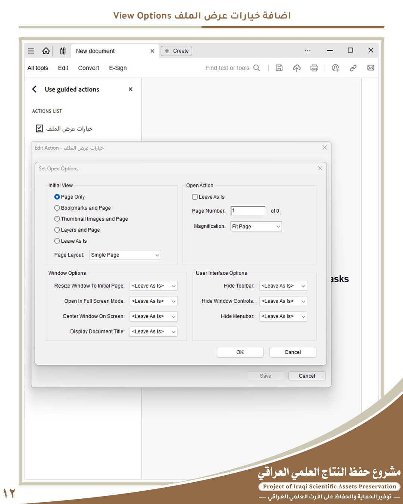Viewport: 403px width, 504px height.
Task: Click OK in Set Open Options
Action: point(240,352)
